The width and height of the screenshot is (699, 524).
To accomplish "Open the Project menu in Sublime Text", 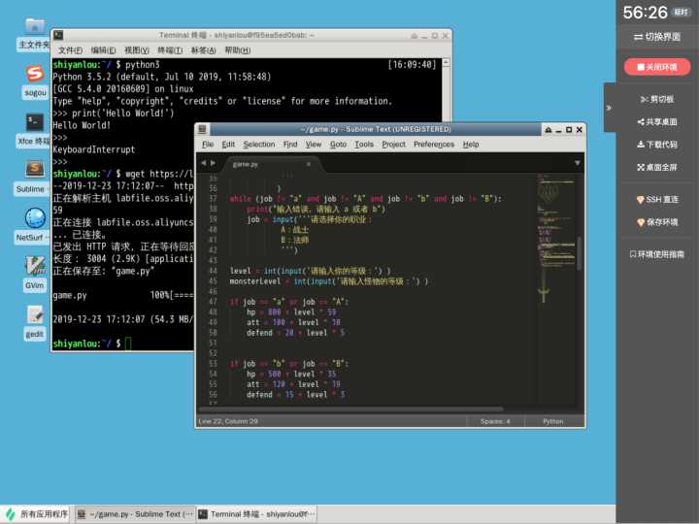I will point(393,145).
